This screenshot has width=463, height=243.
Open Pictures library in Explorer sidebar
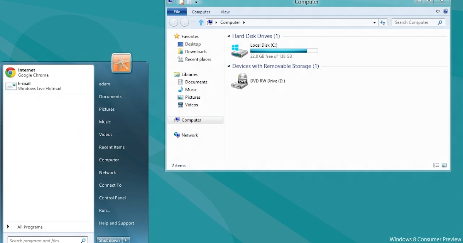193,97
